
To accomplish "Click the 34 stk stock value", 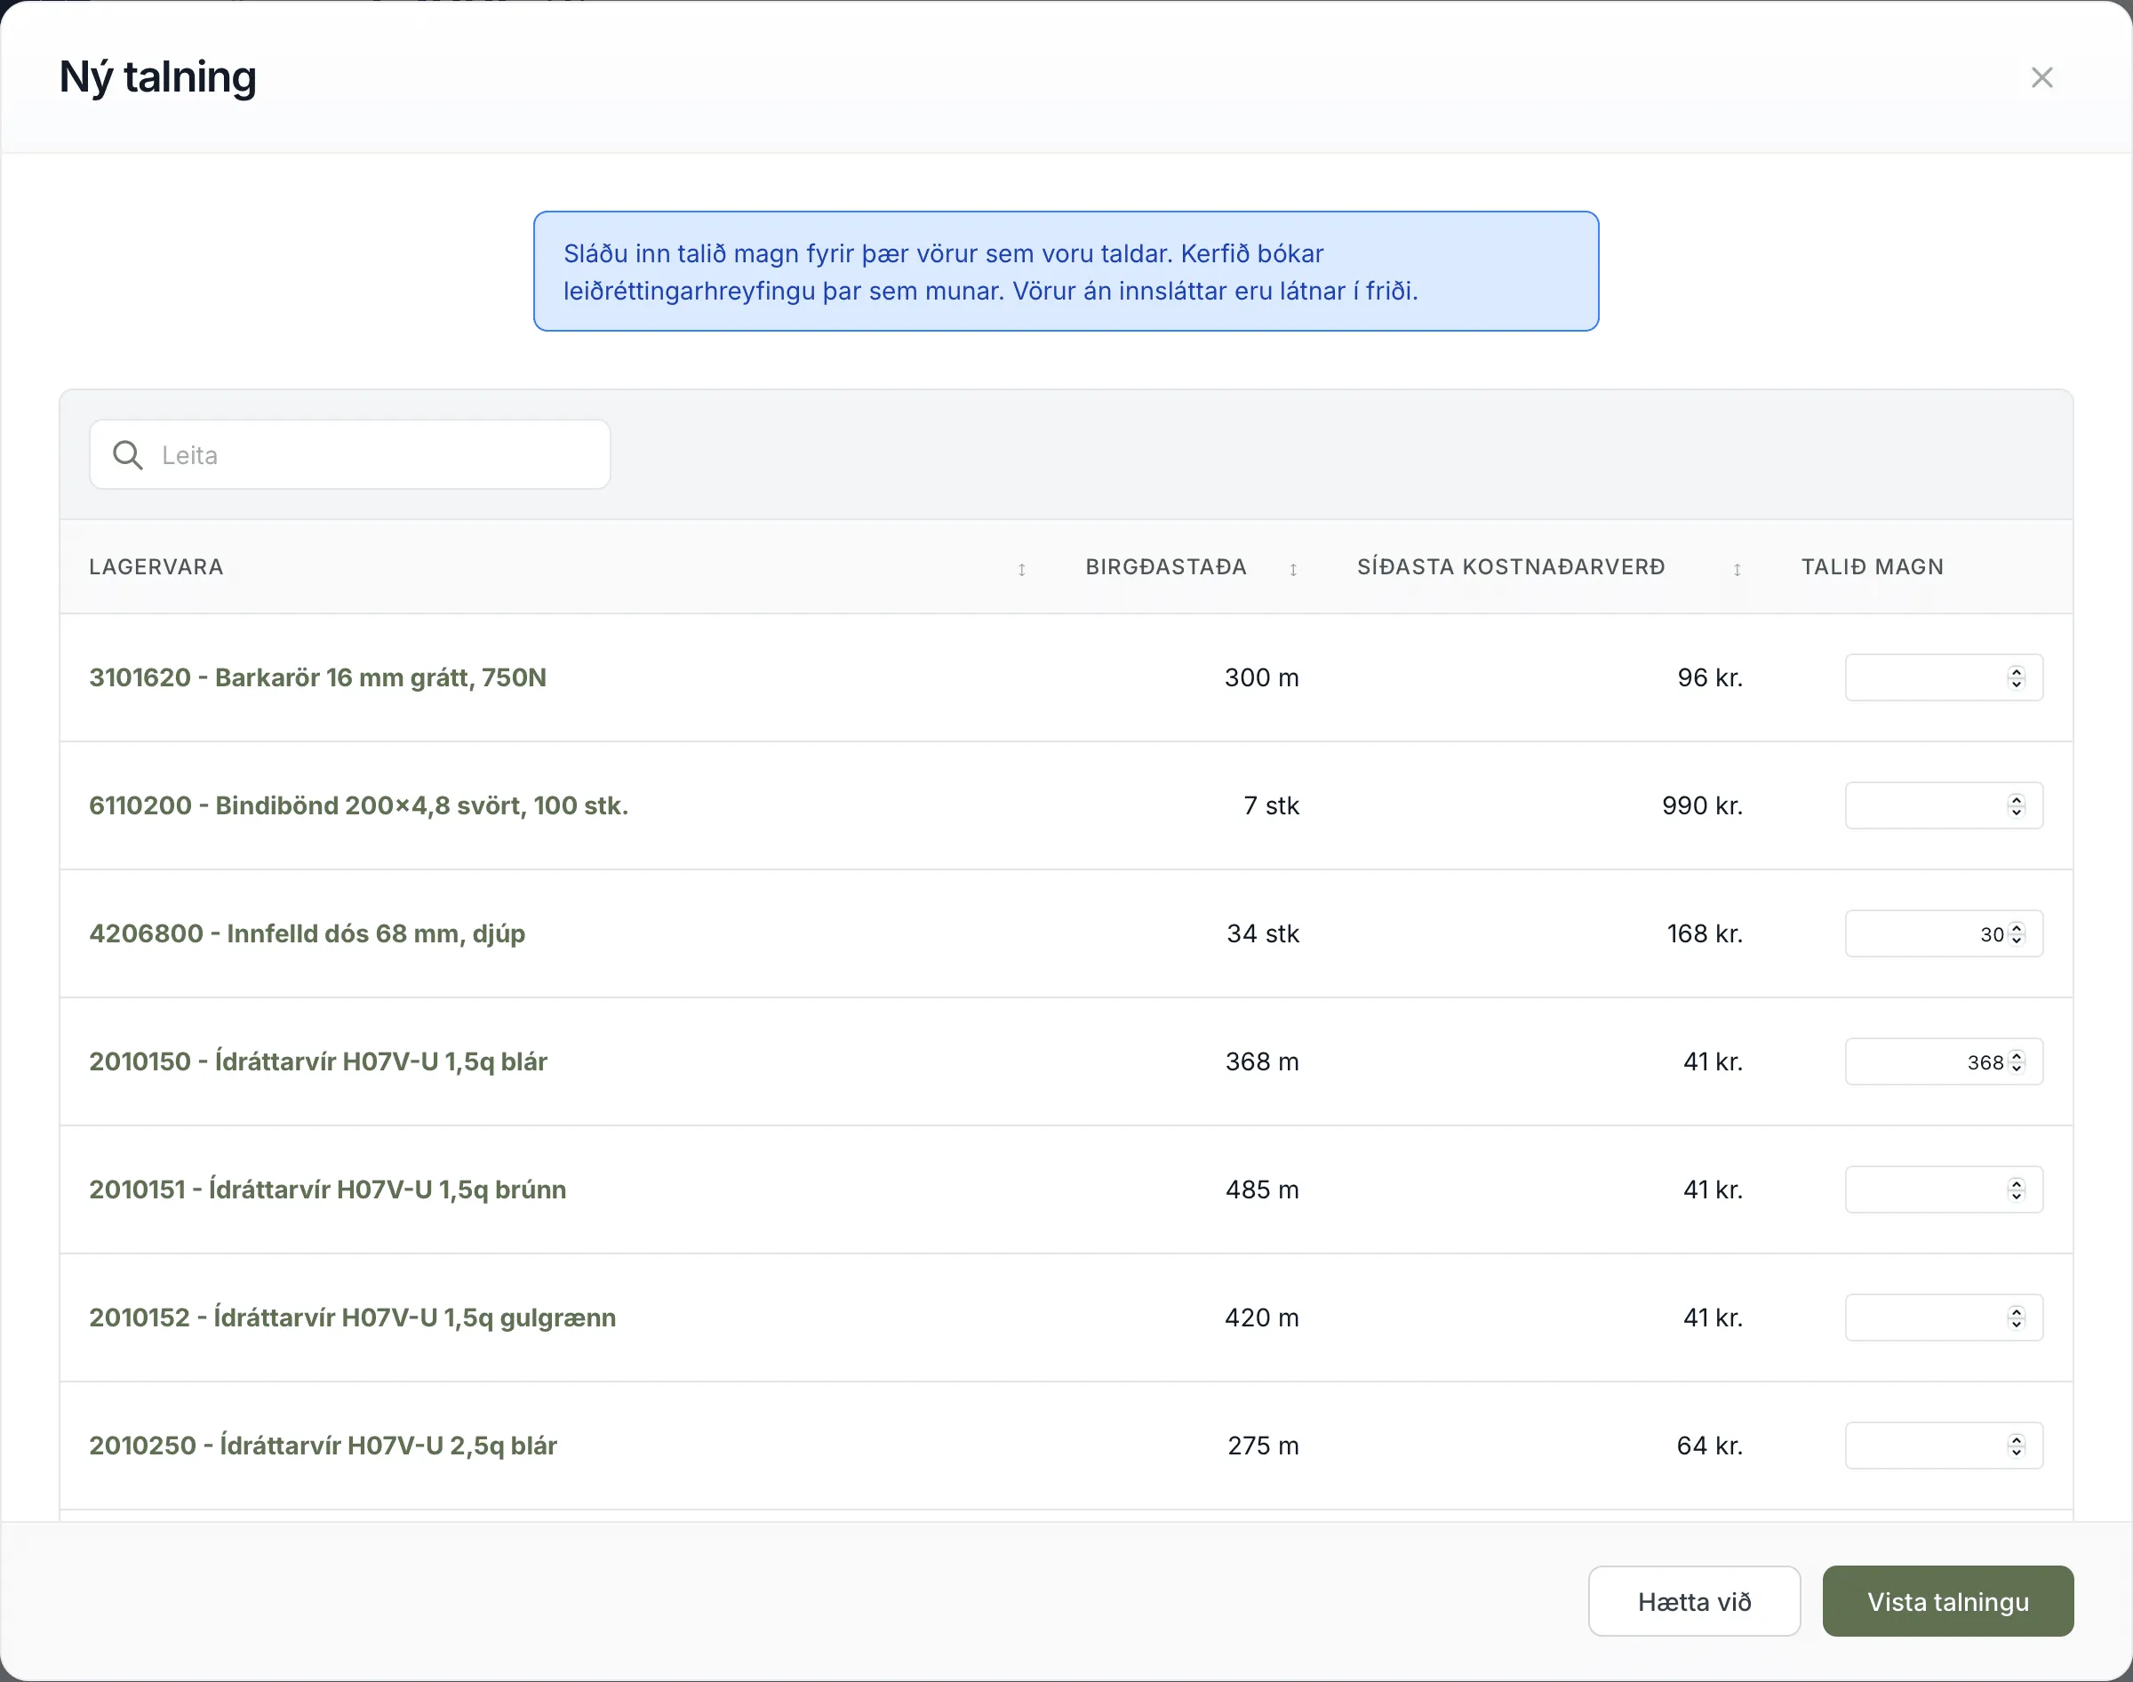I will [1263, 933].
